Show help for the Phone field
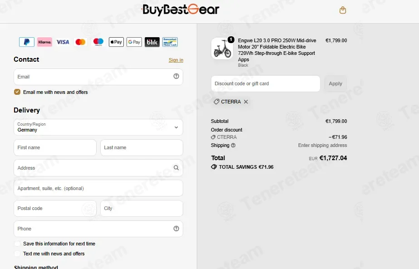This screenshot has height=269, width=419. click(x=176, y=229)
